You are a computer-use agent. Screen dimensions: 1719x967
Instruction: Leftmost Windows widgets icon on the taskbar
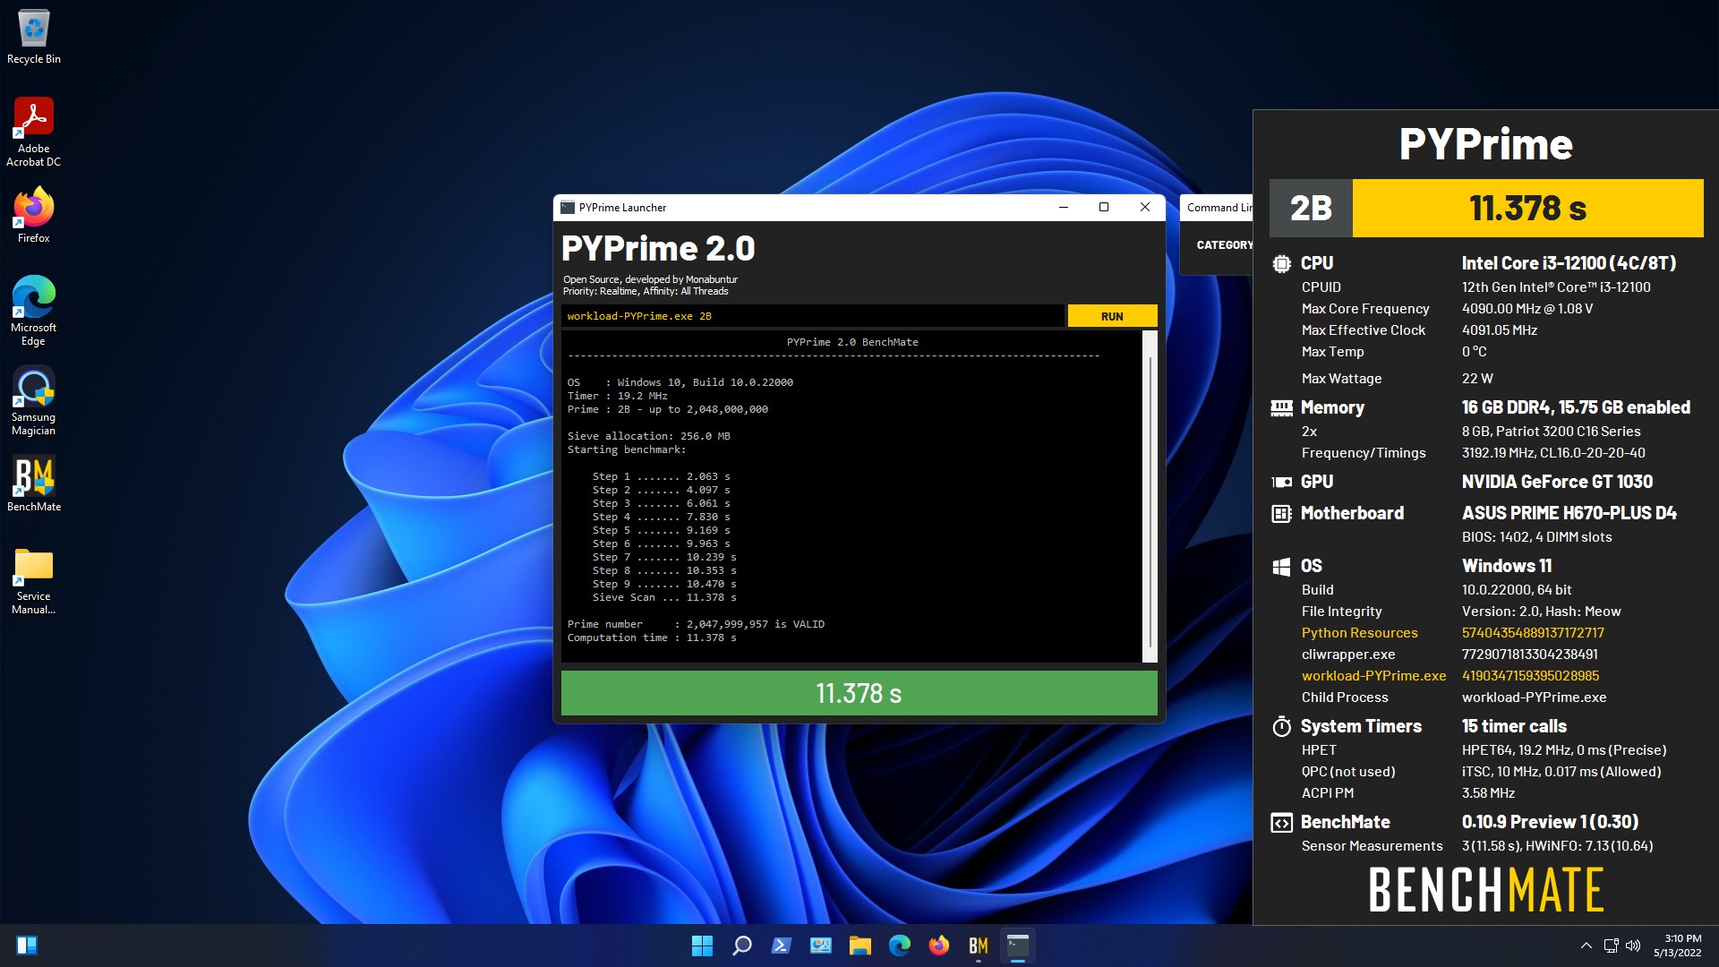[x=26, y=946]
